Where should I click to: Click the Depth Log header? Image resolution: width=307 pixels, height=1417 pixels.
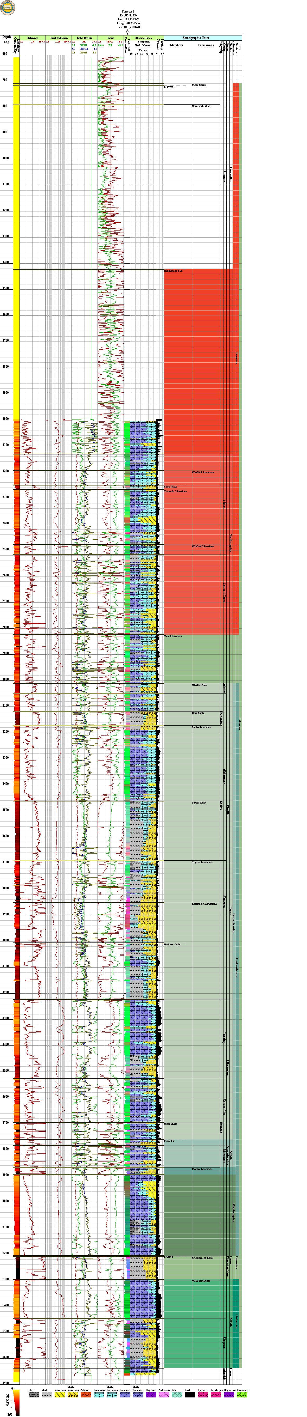(7, 40)
